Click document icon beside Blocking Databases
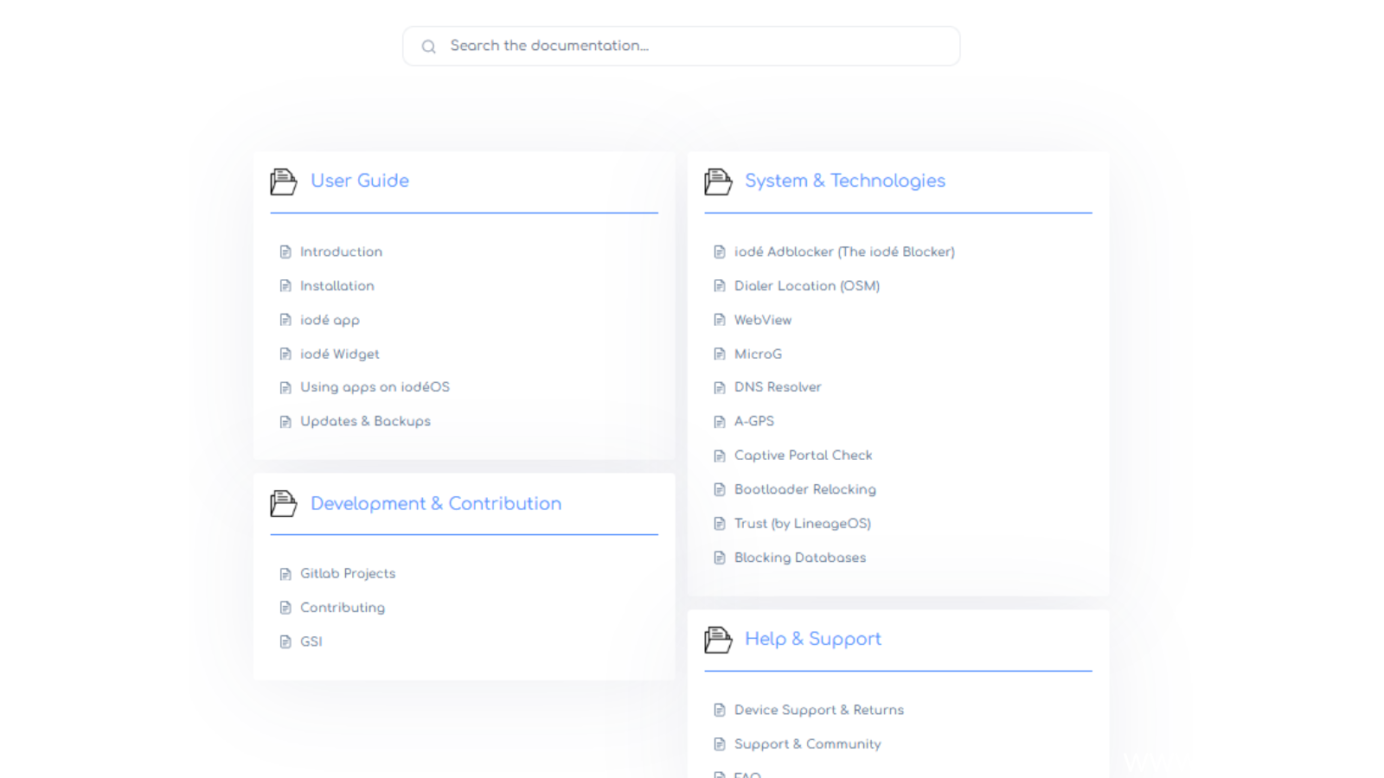 point(720,558)
